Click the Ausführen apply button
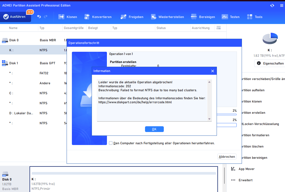The width and height of the screenshot is (285, 192). (x=15, y=17)
